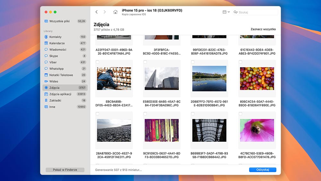
Task: Click the Wiadomości chat bubble icon
Action: click(x=46, y=50)
